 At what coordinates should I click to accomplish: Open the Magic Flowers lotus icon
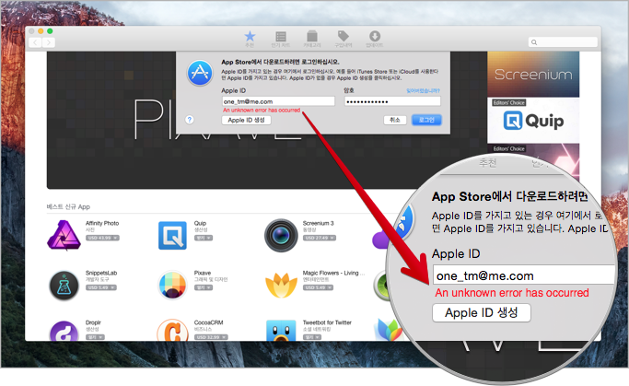pyautogui.click(x=281, y=286)
